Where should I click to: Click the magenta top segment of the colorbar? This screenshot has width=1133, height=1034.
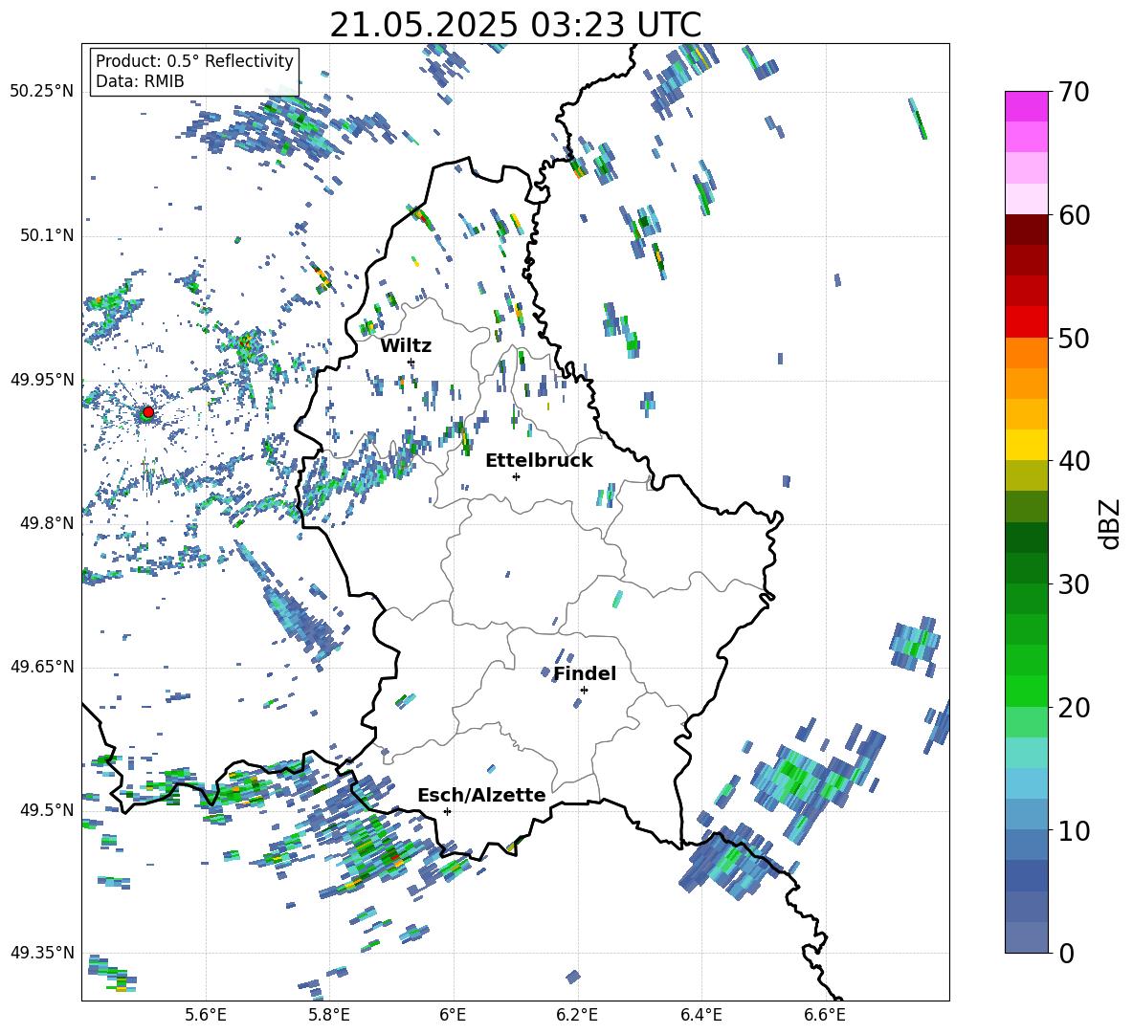pyautogui.click(x=1026, y=106)
